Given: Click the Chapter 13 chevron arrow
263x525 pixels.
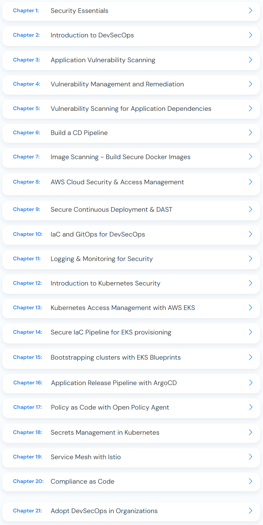Looking at the screenshot, I should pyautogui.click(x=250, y=308).
